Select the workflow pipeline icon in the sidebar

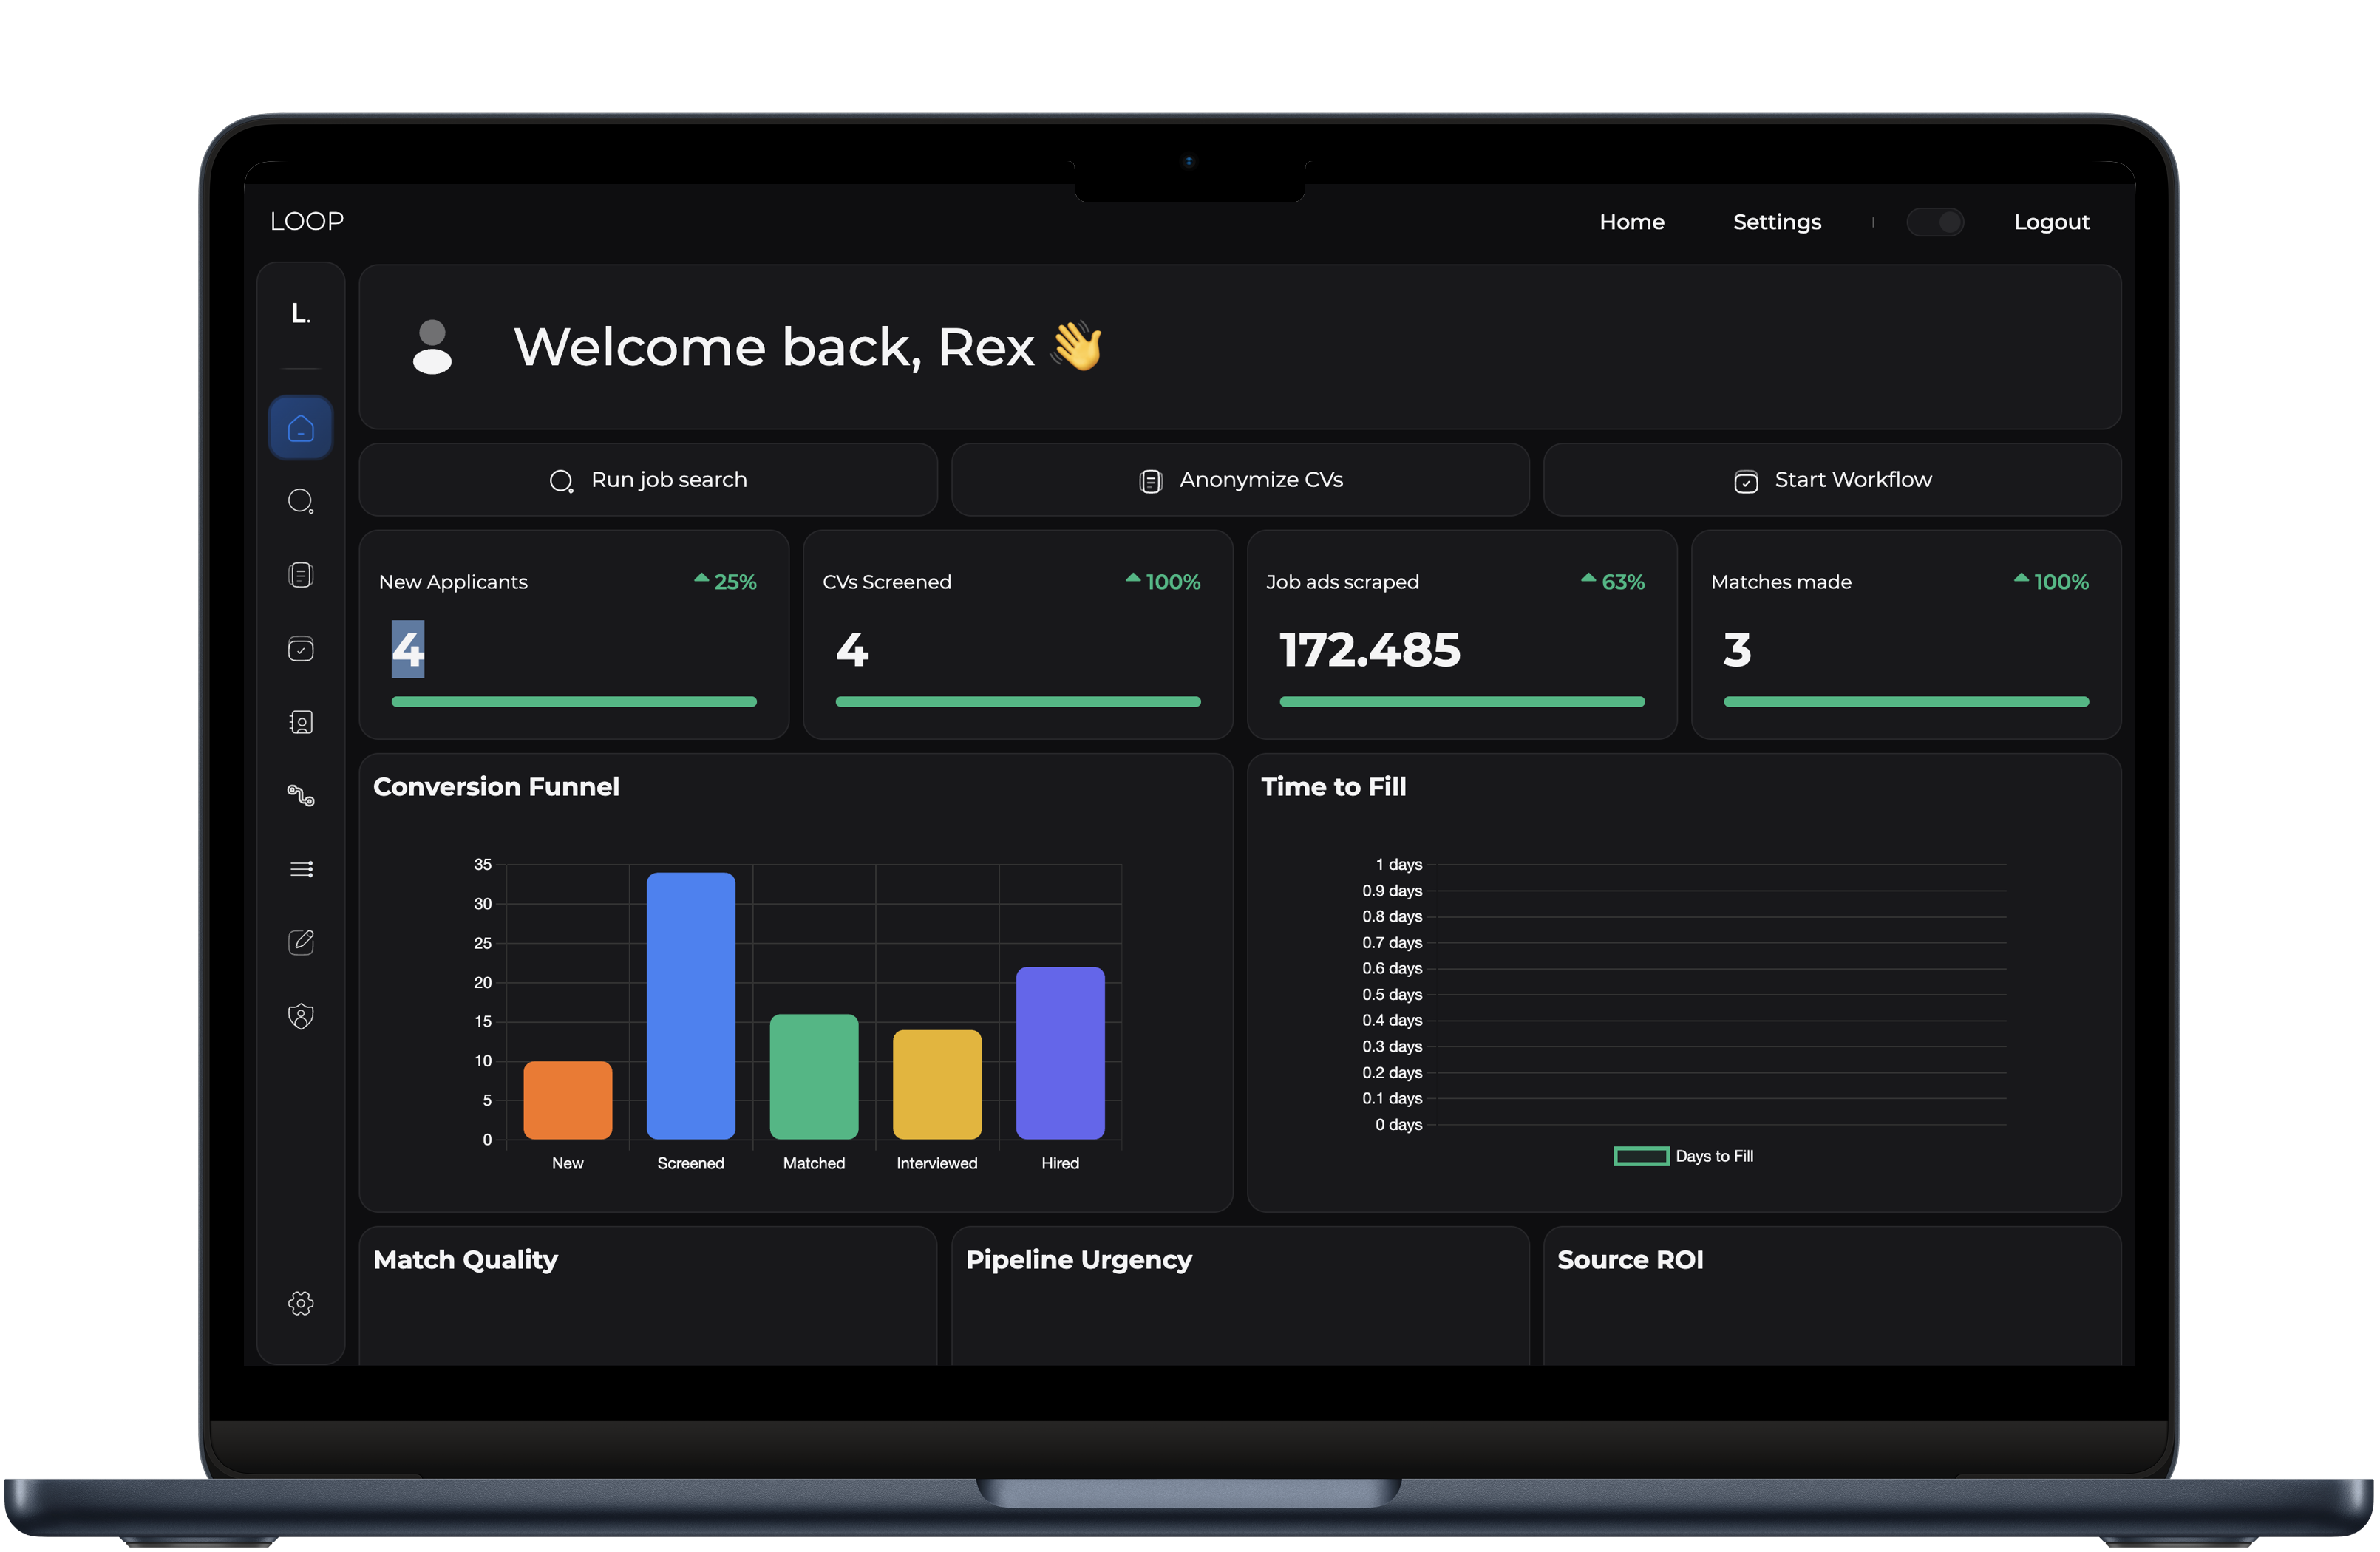[301, 795]
